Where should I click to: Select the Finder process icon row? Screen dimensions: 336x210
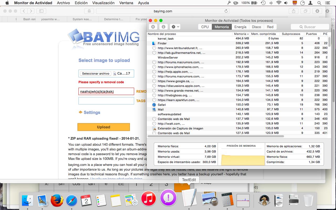(x=154, y=43)
